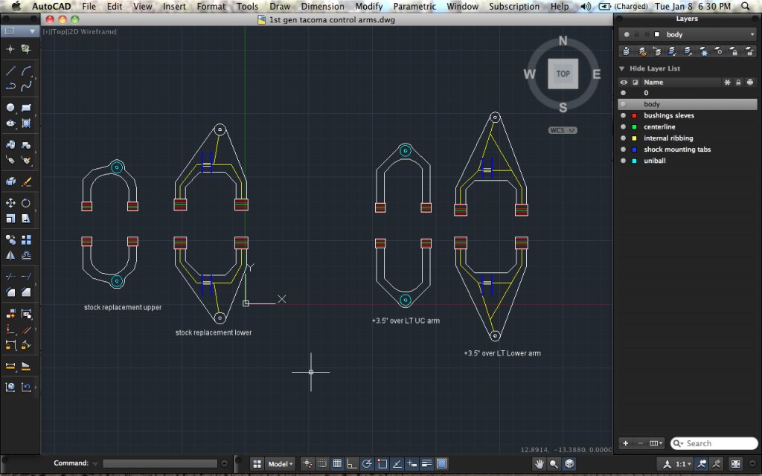Select the Fillet tool
This screenshot has height=476, width=762.
pos(10,292)
